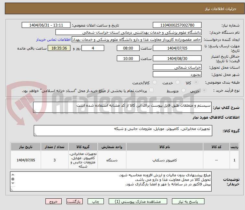Click the product group cell in row 1

(83, 160)
